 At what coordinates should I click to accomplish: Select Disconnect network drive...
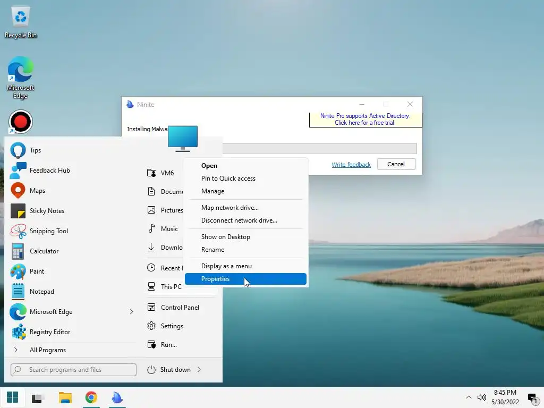click(245, 220)
